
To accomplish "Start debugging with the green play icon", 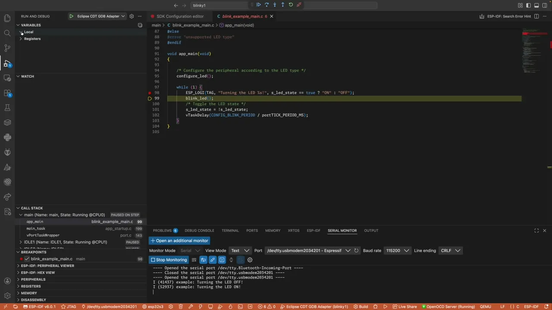I will (71, 16).
